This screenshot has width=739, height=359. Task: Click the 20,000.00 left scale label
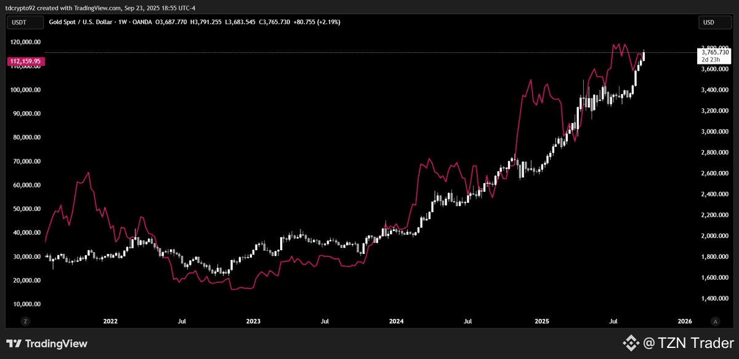pyautogui.click(x=27, y=280)
